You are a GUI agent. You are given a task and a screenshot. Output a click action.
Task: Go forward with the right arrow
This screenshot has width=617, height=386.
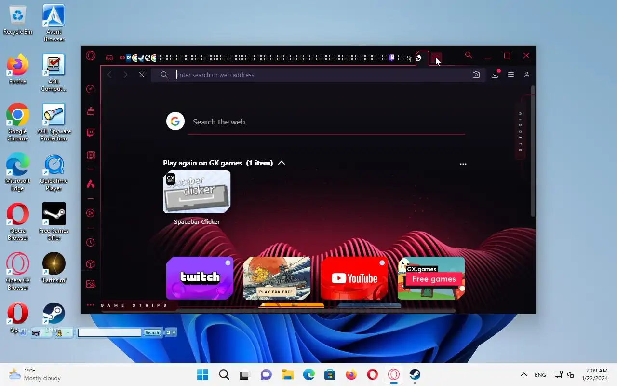click(x=125, y=75)
